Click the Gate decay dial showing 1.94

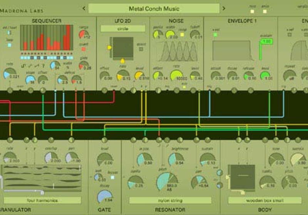pos(104,197)
